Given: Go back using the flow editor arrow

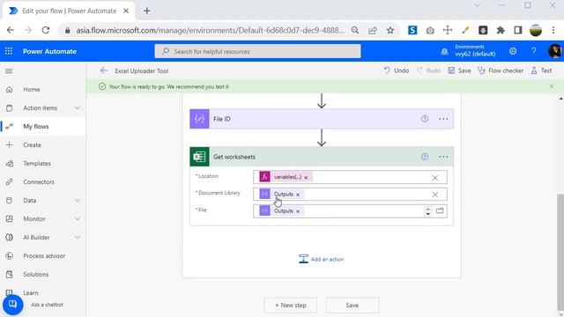Looking at the screenshot, I should click(x=104, y=70).
